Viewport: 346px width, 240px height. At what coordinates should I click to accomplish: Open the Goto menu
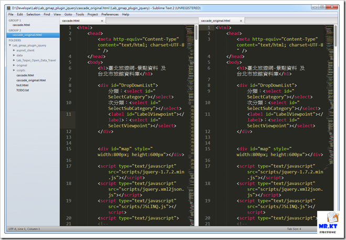68,14
